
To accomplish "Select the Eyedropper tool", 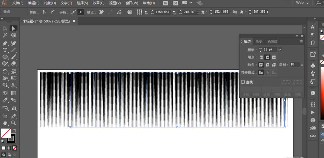I will [5, 100].
